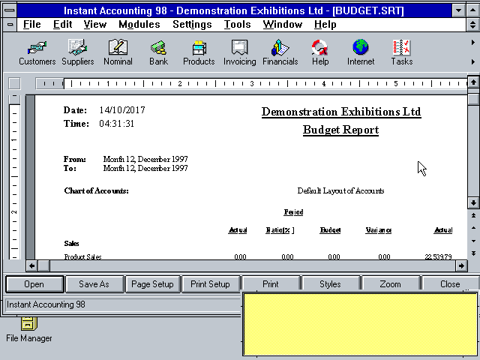480x360 pixels.
Task: Open the Tools menu
Action: [x=237, y=25]
